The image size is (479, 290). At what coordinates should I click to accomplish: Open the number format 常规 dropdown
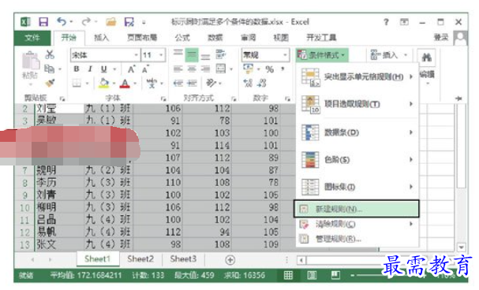[x=285, y=55]
